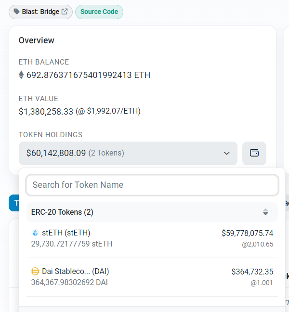Select the @2,010.65 stETH price

(x=258, y=244)
